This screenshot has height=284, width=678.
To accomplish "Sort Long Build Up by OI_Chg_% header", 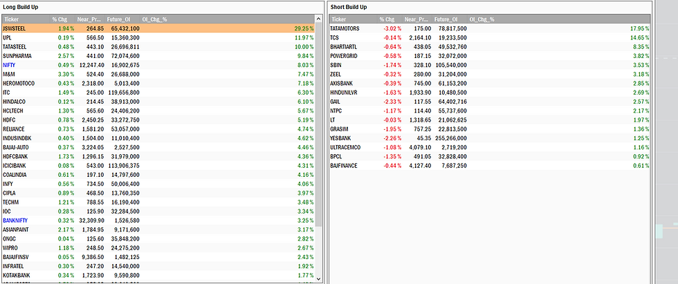I will pos(228,19).
